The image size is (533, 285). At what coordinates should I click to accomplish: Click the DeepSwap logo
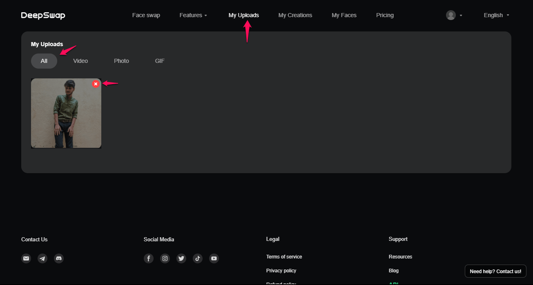(x=43, y=15)
